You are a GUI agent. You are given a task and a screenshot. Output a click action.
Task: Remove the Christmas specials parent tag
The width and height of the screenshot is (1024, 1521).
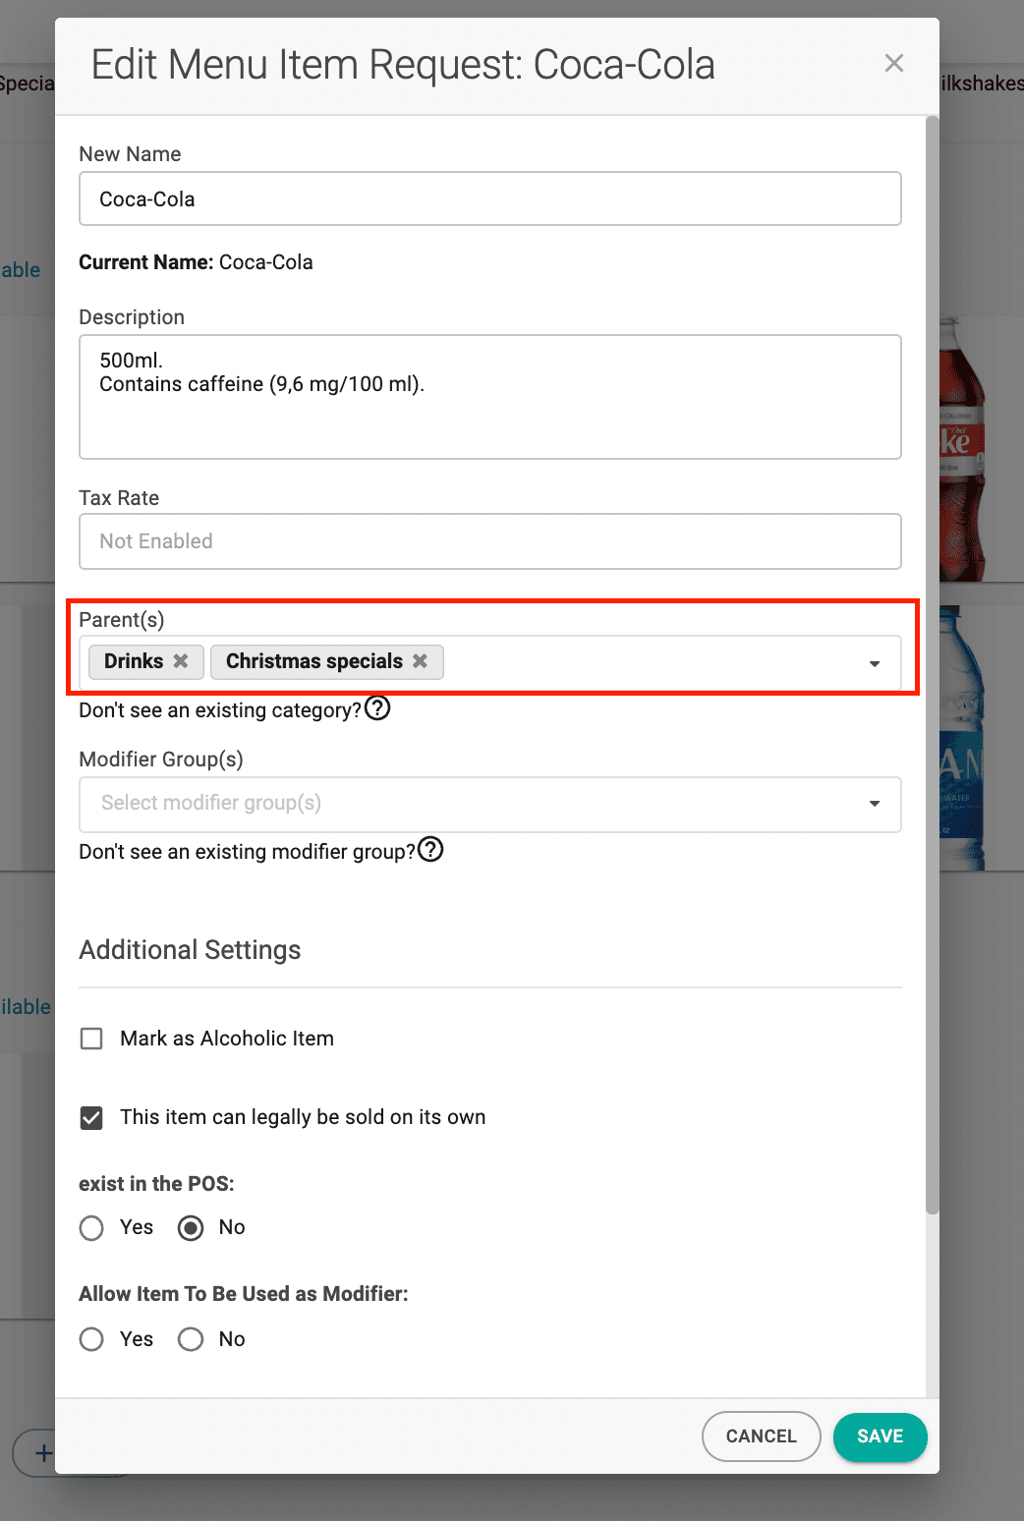point(420,661)
